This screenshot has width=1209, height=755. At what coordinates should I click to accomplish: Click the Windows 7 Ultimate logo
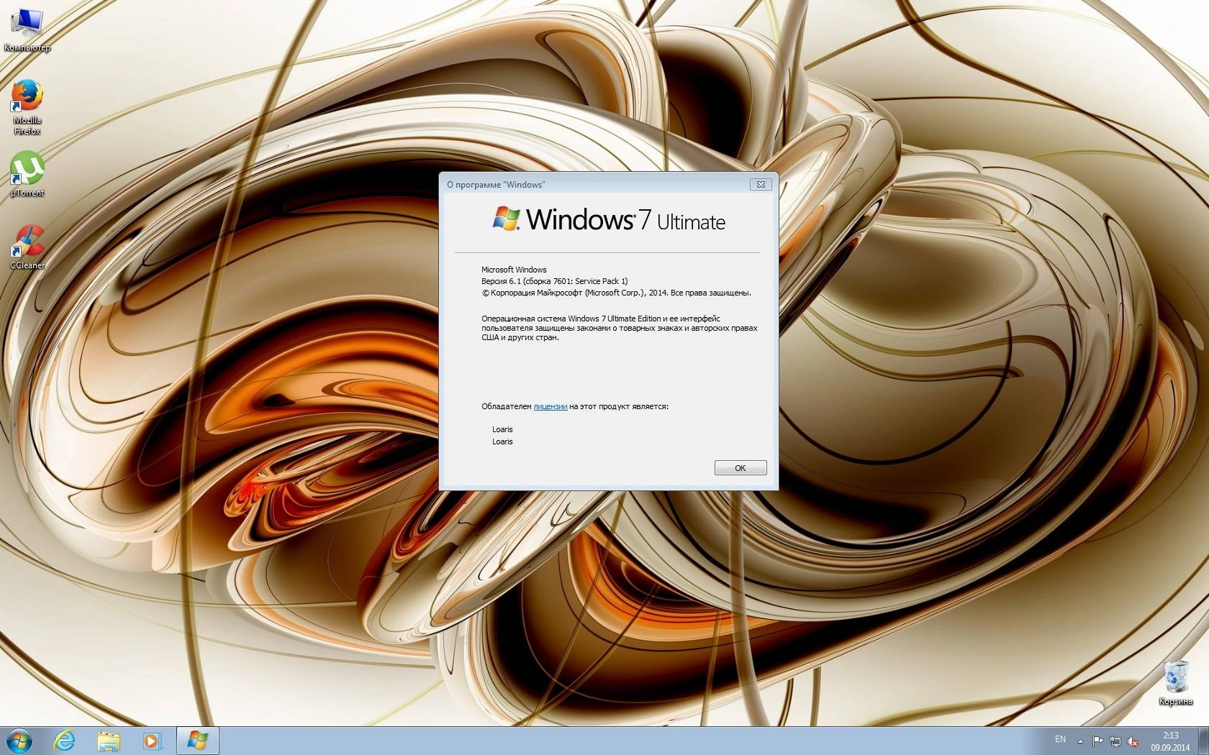coord(609,219)
